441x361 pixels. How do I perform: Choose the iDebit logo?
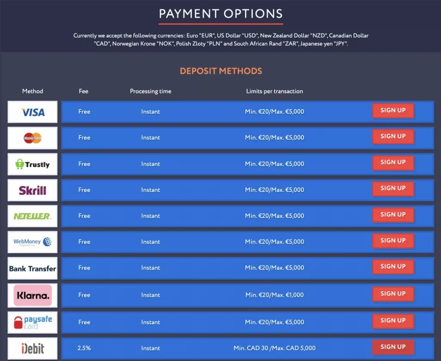point(33,349)
